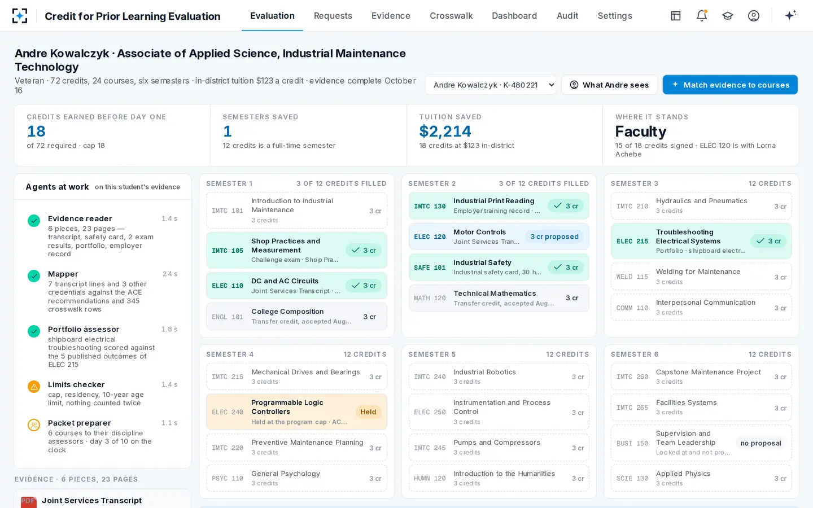Click the Credit for Prior Learning app logo

pos(20,16)
